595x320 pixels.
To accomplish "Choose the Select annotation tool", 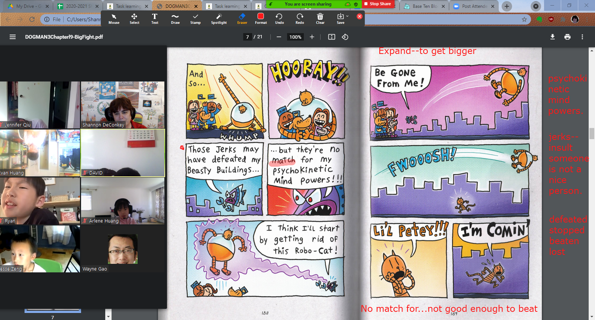I will (x=134, y=19).
